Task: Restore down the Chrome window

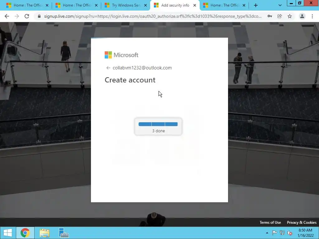Action: point(300,3)
